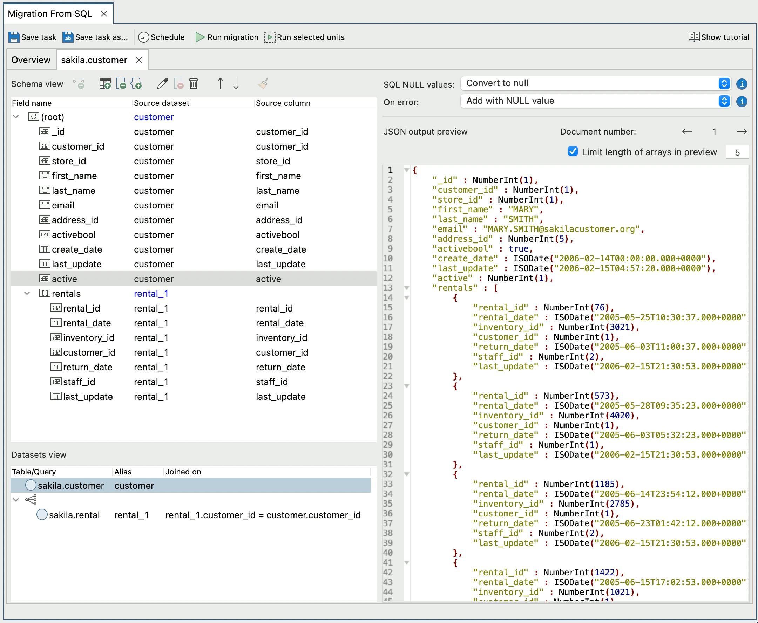This screenshot has width=758, height=623.
Task: Open Show tutorial
Action: [x=719, y=37]
